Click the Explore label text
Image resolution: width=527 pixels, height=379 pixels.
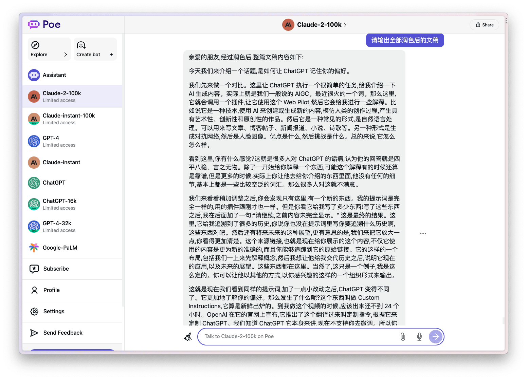click(39, 55)
